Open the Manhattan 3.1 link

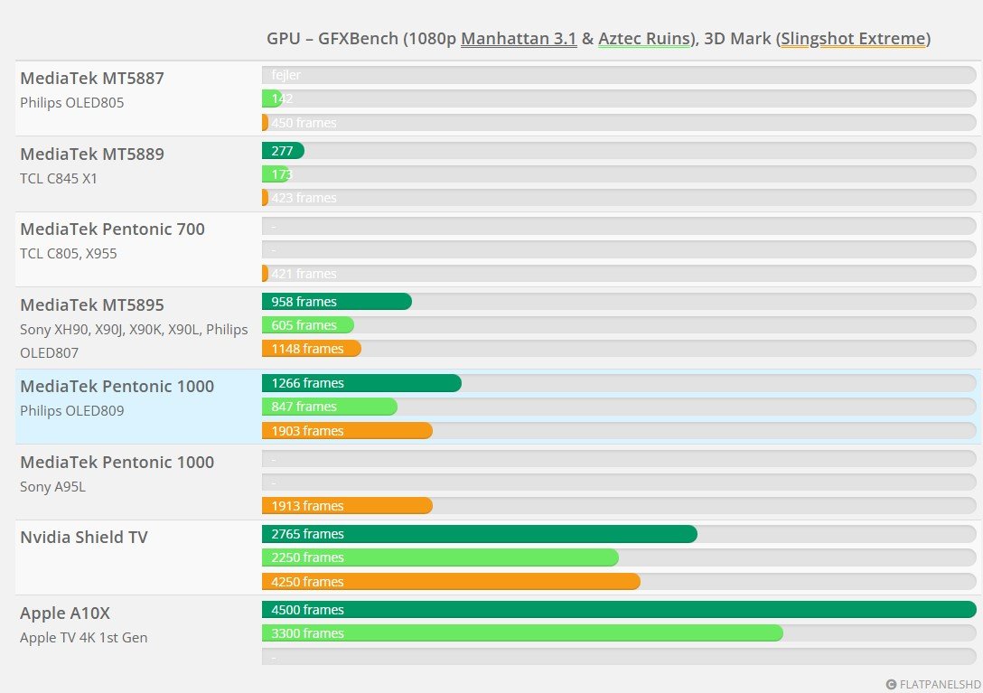tap(519, 39)
